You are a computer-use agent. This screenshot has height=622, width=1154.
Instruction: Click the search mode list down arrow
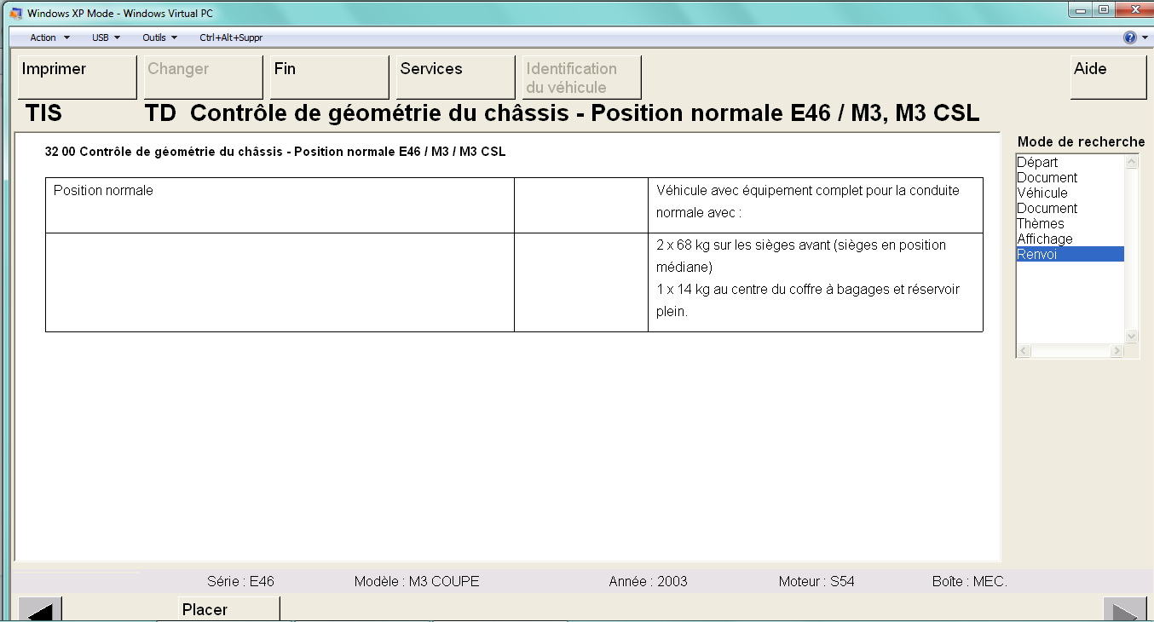(1132, 337)
